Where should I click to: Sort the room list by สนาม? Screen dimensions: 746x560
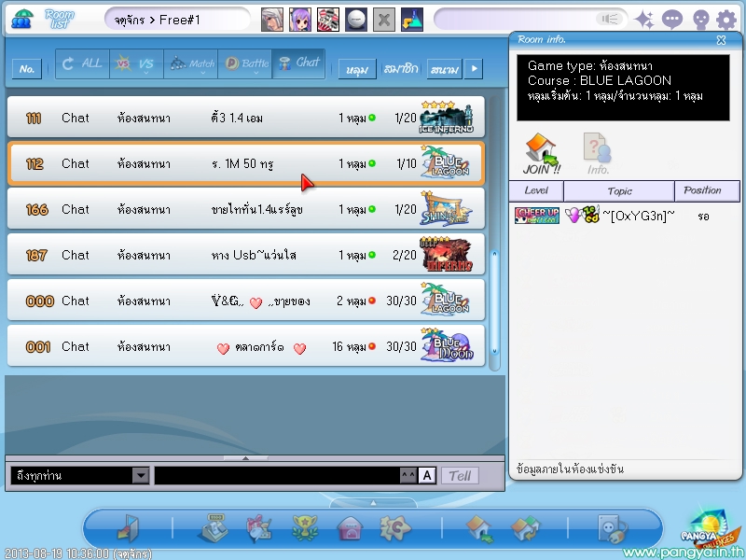(445, 69)
